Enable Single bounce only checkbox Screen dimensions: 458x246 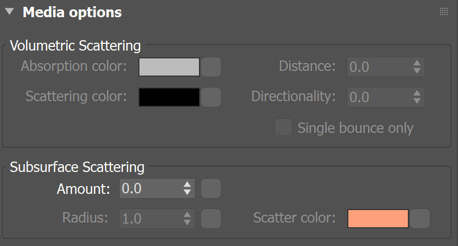coord(284,128)
